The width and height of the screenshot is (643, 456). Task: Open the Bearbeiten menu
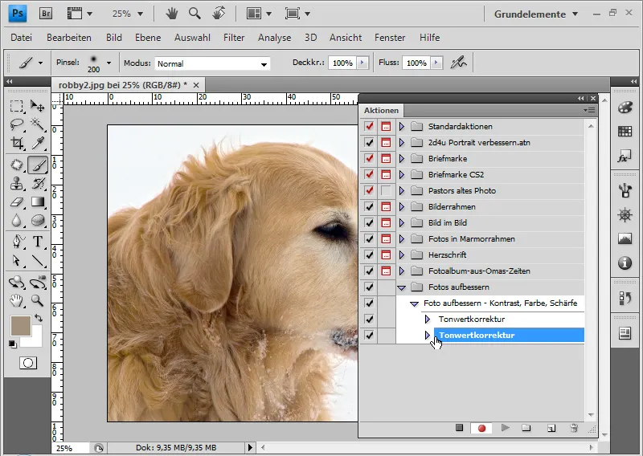coord(69,38)
